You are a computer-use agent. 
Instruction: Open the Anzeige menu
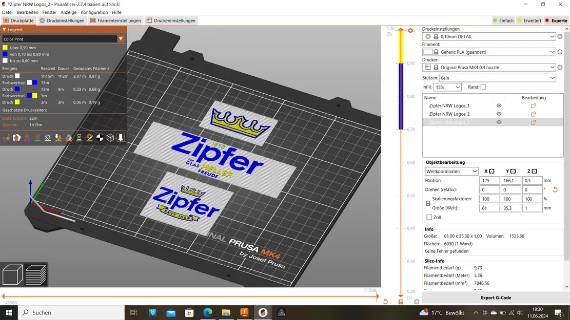tap(68, 12)
